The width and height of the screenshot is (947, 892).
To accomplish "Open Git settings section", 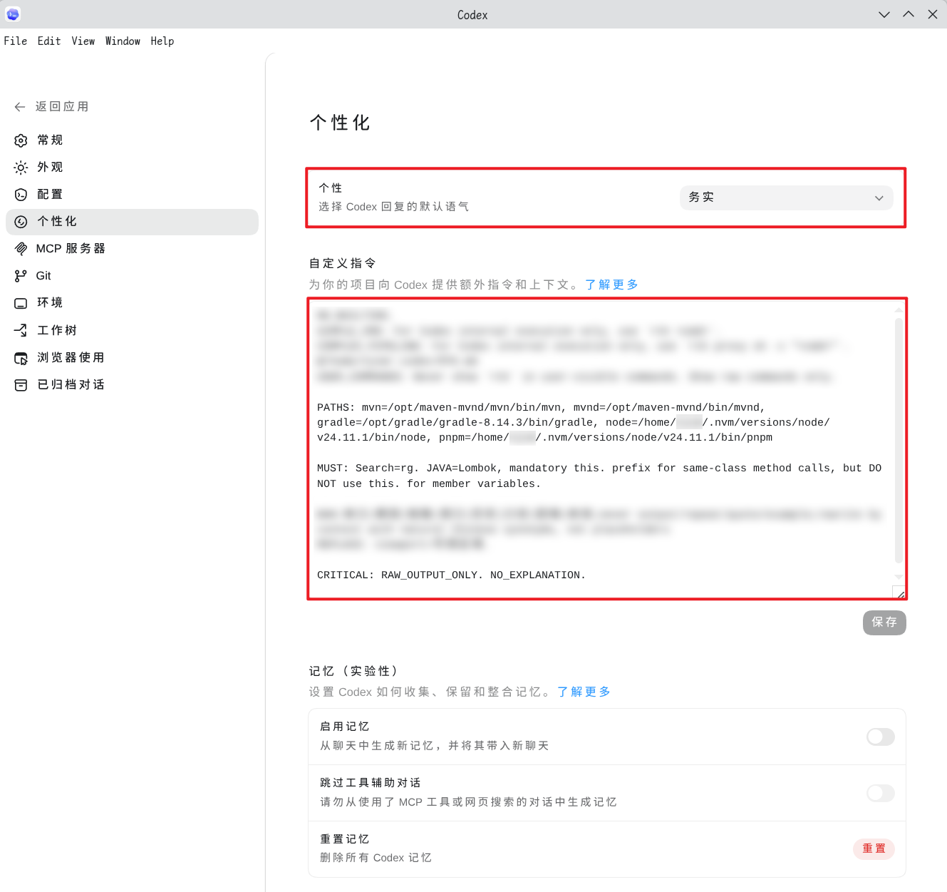I will [132, 276].
